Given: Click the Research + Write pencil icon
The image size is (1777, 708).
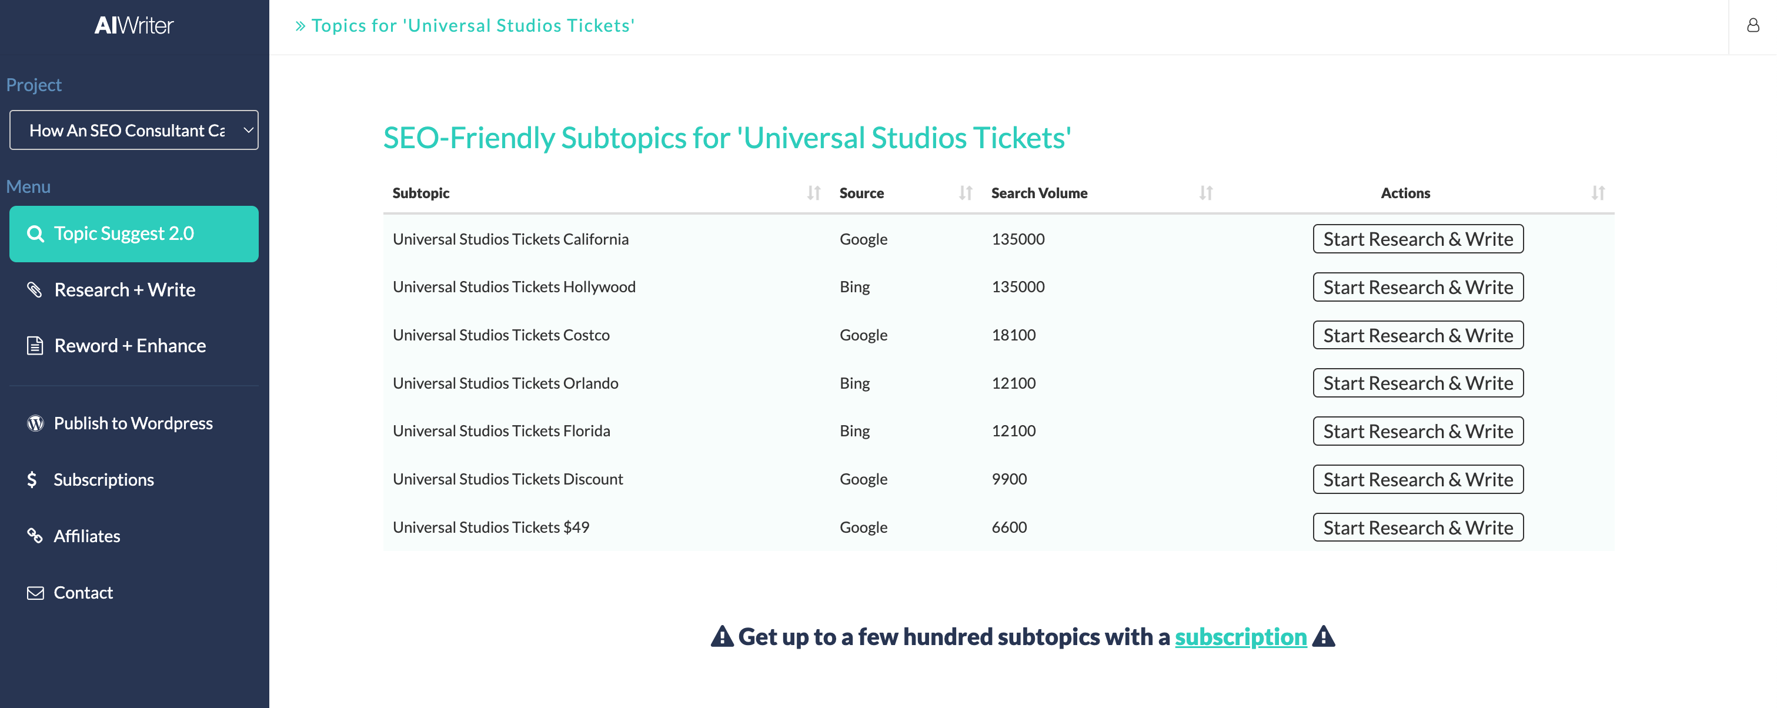Looking at the screenshot, I should tap(35, 289).
